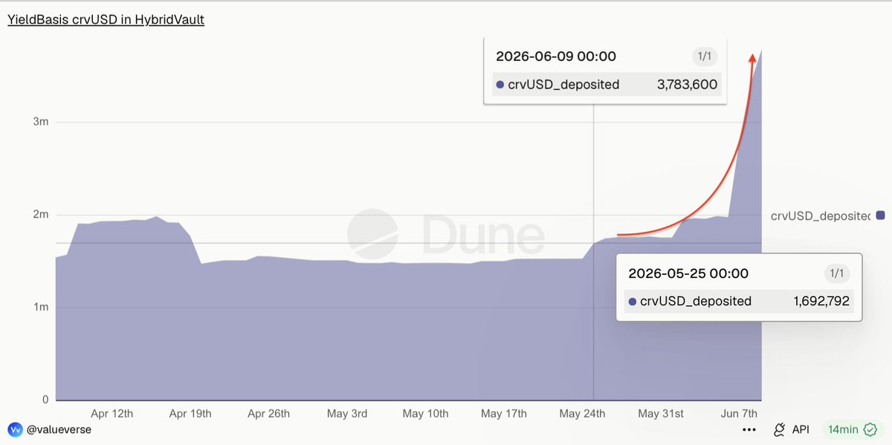The image size is (892, 445).
Task: Click the May 17th x-axis label
Action: (x=504, y=413)
